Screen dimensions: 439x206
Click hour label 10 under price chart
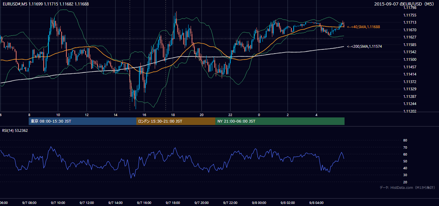[58, 115]
